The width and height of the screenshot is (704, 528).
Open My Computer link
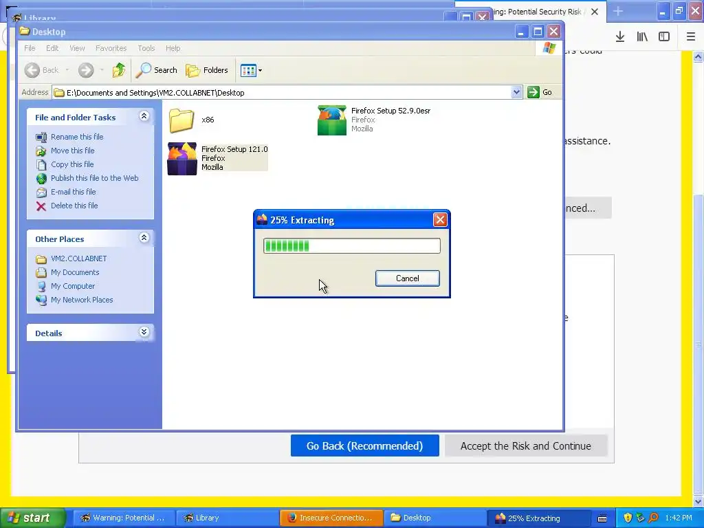73,286
